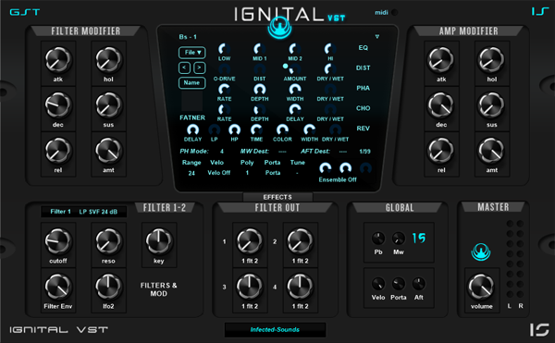
Task: Toggle Ensemble Off setting
Action: point(338,179)
